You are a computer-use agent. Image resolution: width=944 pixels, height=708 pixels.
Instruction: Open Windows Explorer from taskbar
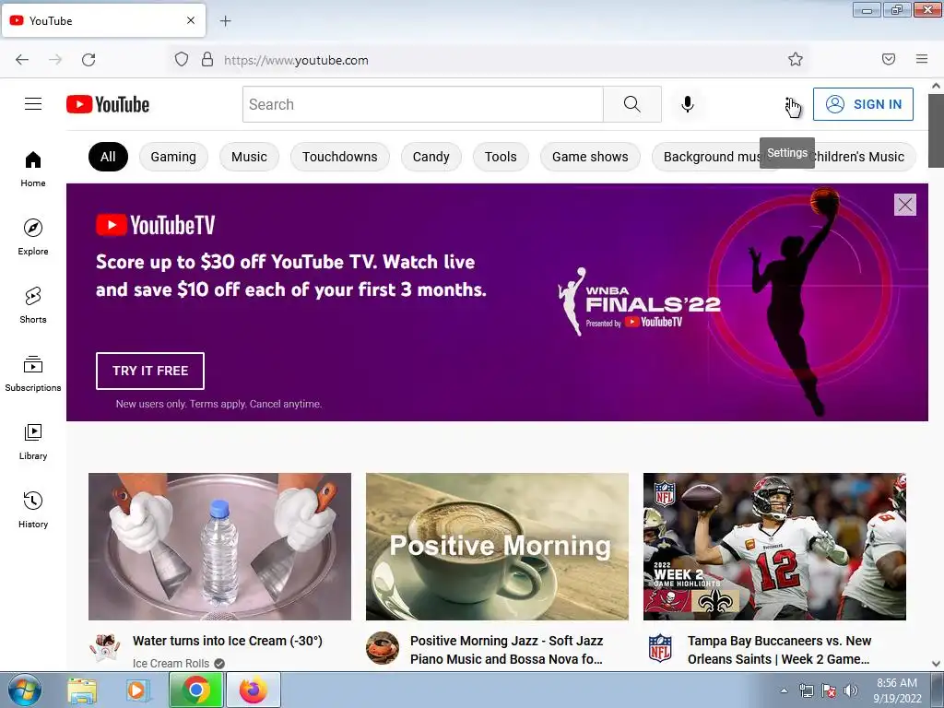click(82, 690)
